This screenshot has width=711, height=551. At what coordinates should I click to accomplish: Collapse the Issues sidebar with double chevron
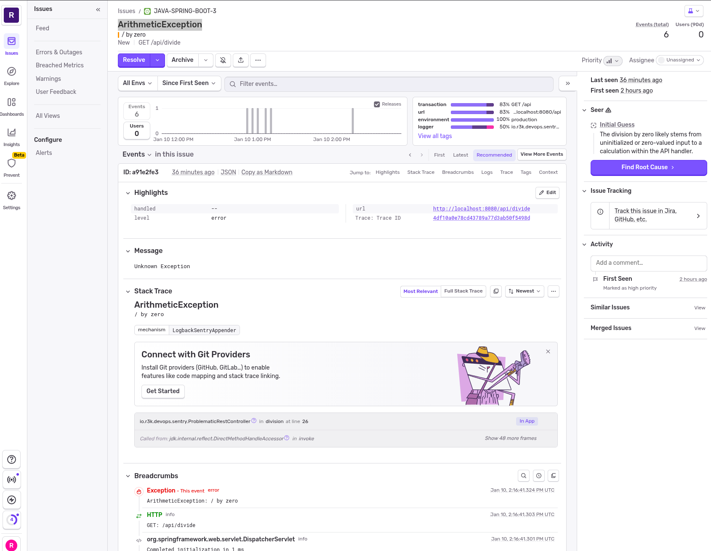(98, 9)
